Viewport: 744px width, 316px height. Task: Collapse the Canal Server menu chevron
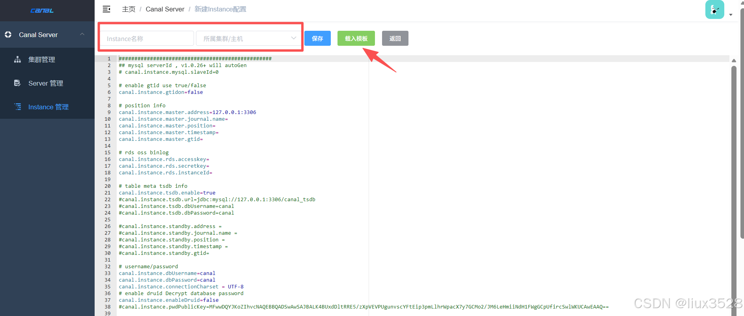tap(82, 34)
